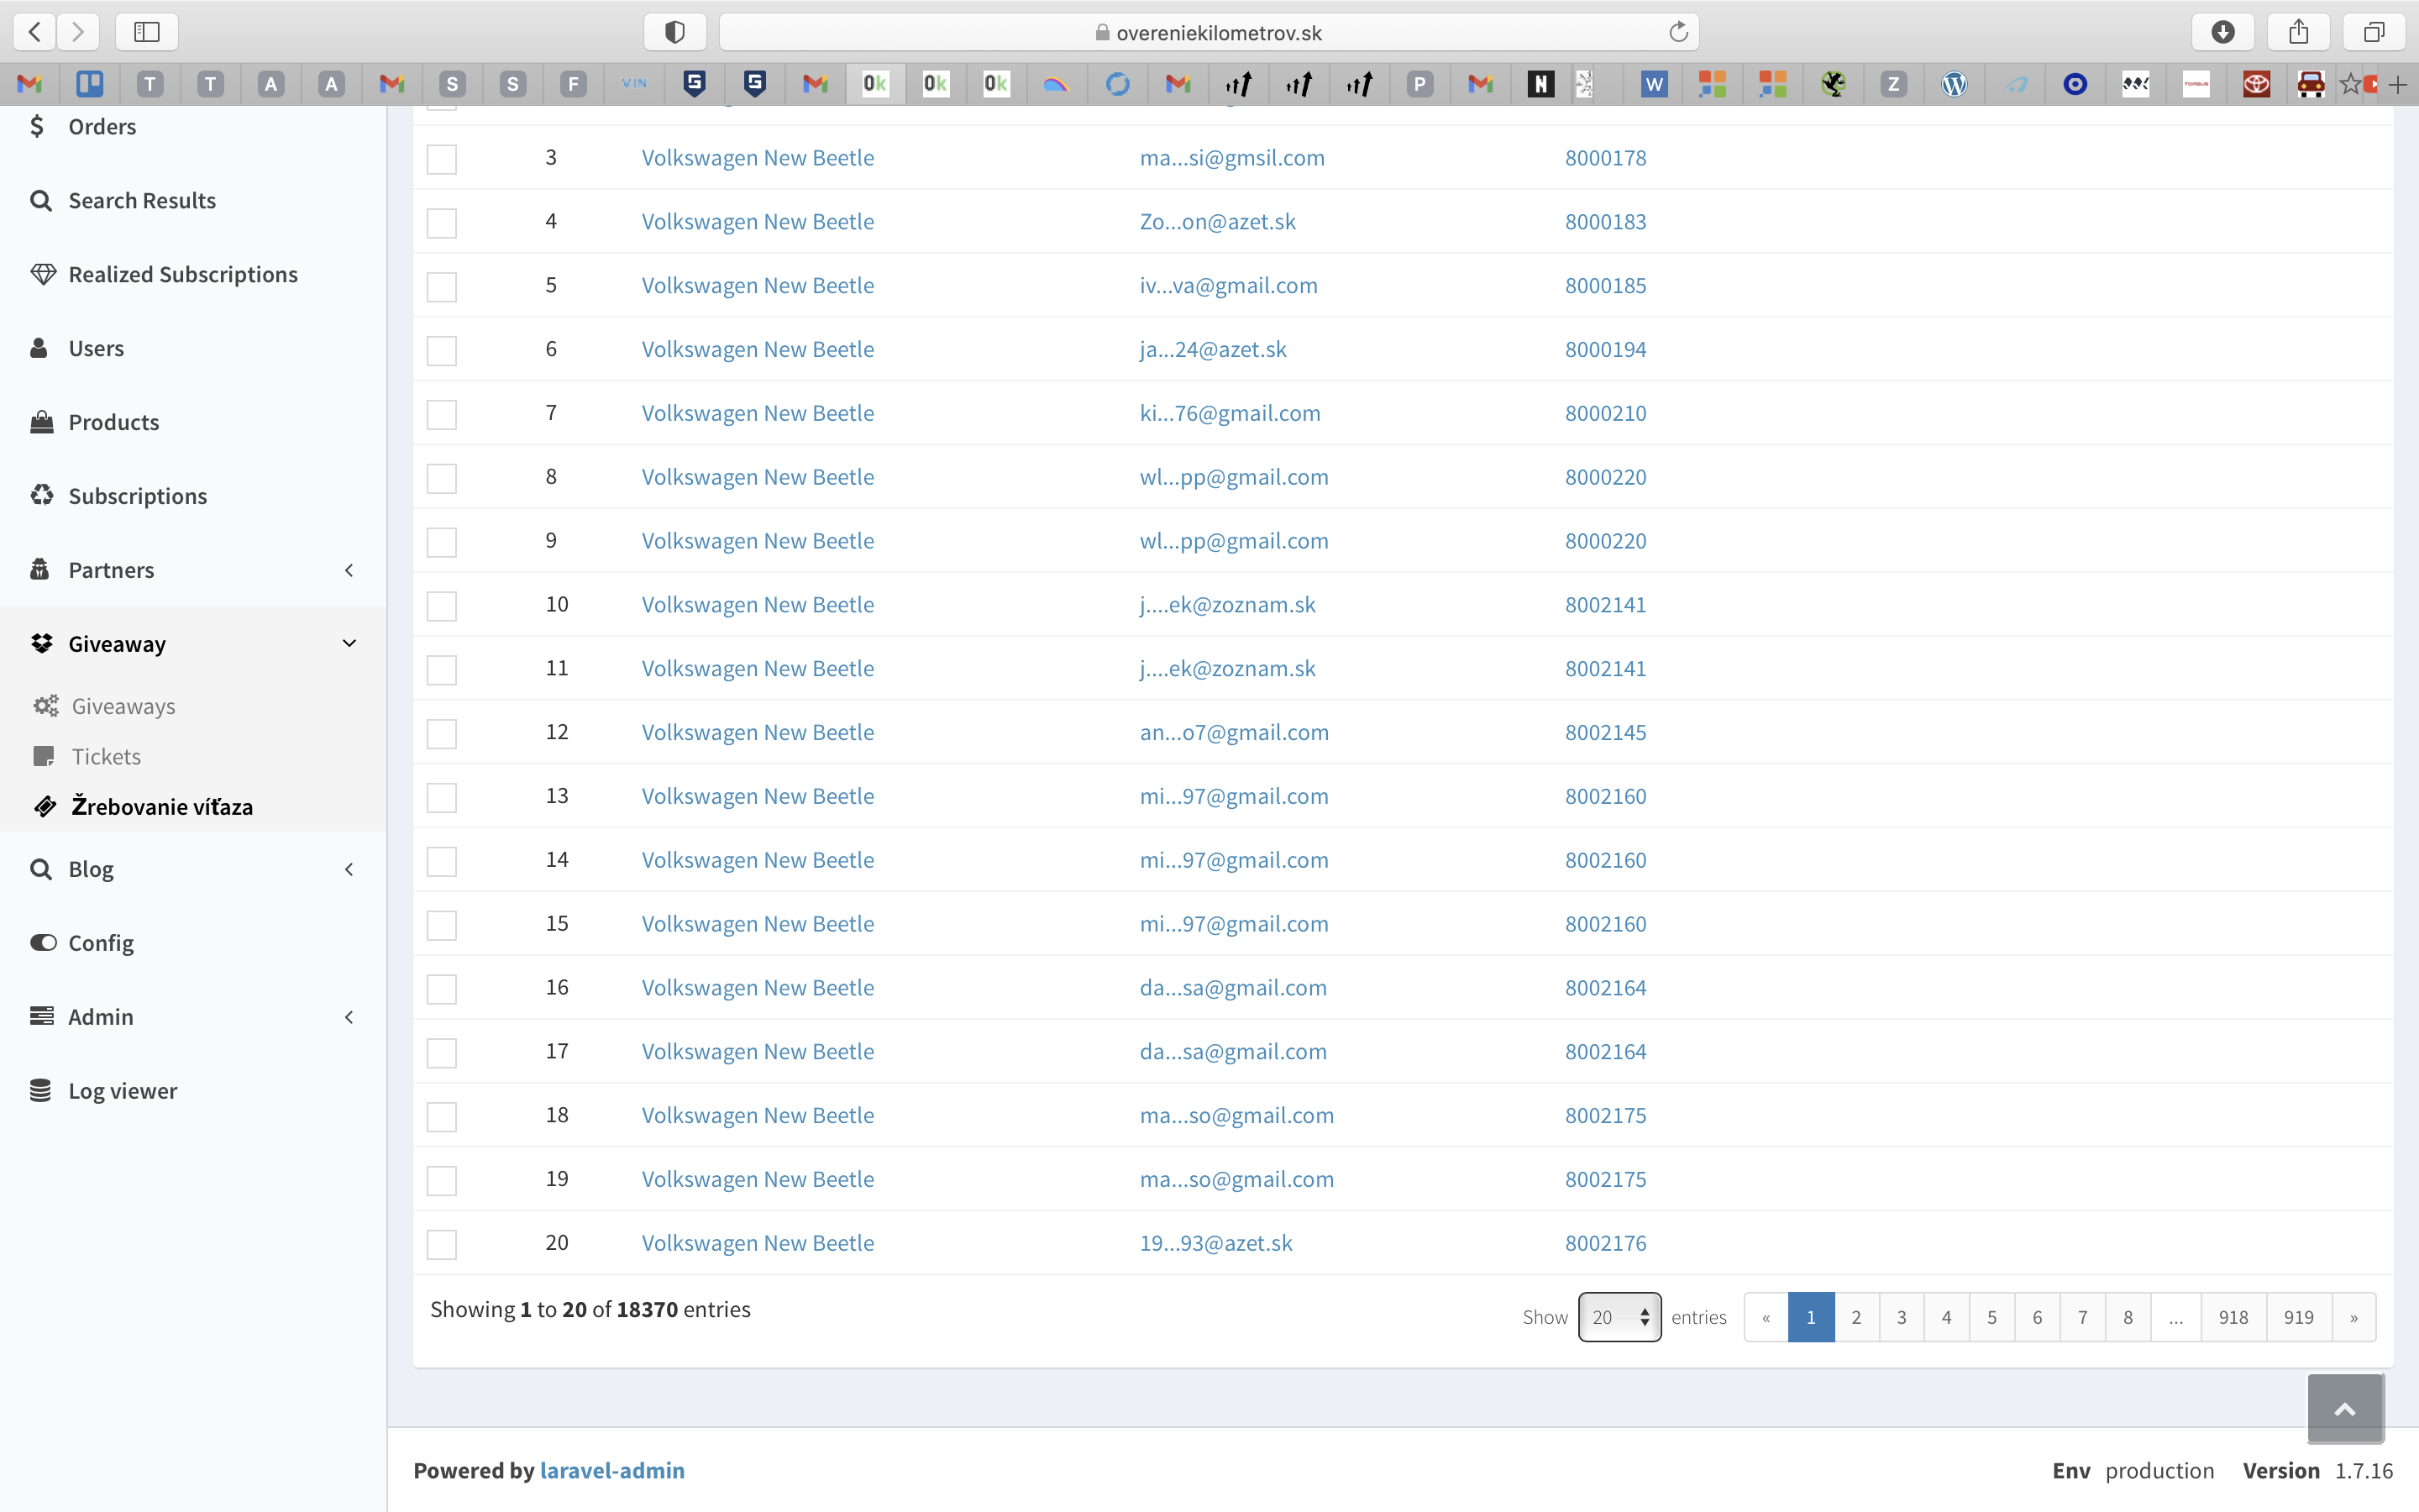The height and width of the screenshot is (1512, 2419).
Task: Click the Log viewer database icon
Action: point(41,1090)
